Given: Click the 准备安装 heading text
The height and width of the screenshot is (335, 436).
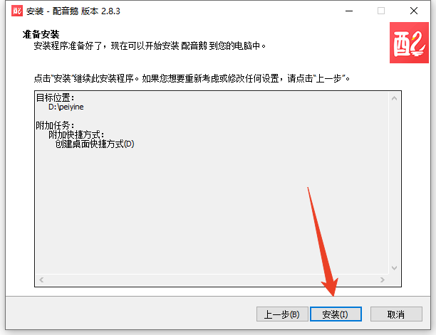Looking at the screenshot, I should [41, 34].
